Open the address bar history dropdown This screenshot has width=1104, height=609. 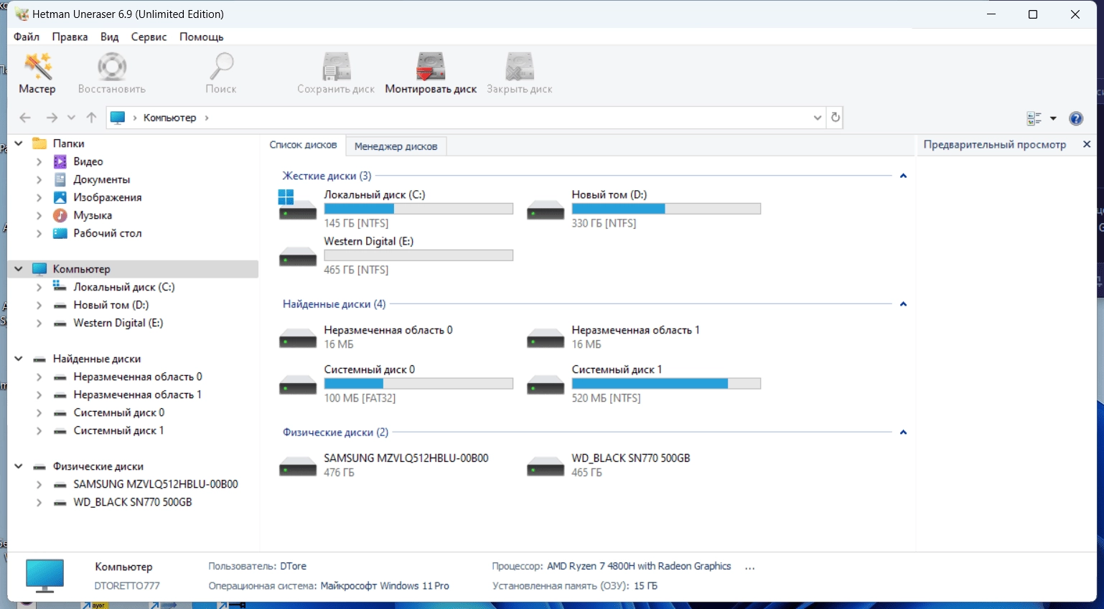[817, 118]
